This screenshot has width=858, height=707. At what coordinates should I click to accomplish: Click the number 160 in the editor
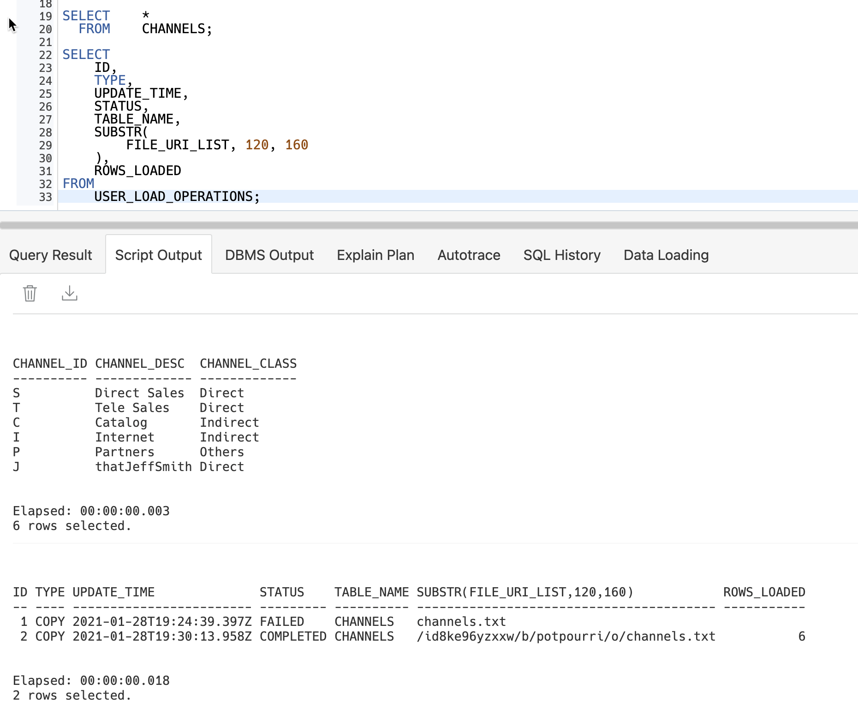coord(297,145)
